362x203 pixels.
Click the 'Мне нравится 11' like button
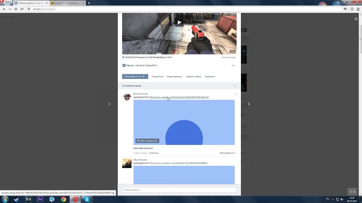click(x=135, y=76)
